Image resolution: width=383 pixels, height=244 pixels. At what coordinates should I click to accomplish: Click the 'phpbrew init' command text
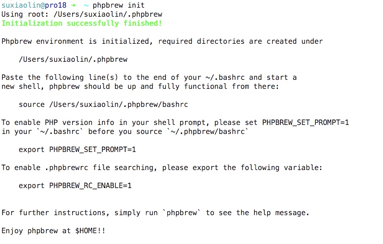[118, 5]
